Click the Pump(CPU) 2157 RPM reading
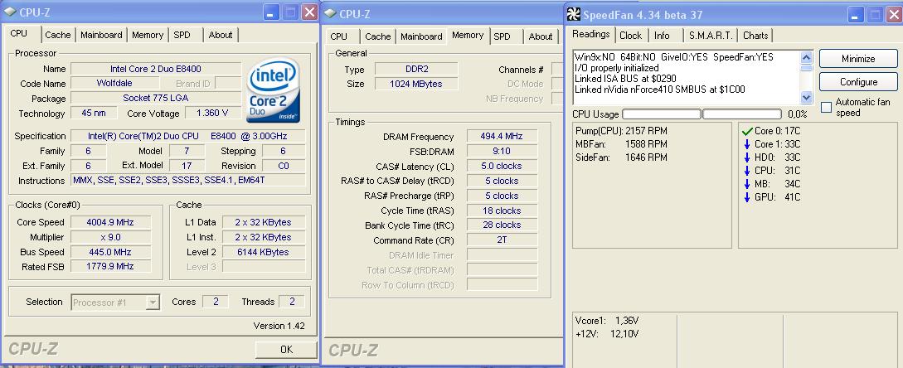The image size is (903, 368). [x=621, y=131]
